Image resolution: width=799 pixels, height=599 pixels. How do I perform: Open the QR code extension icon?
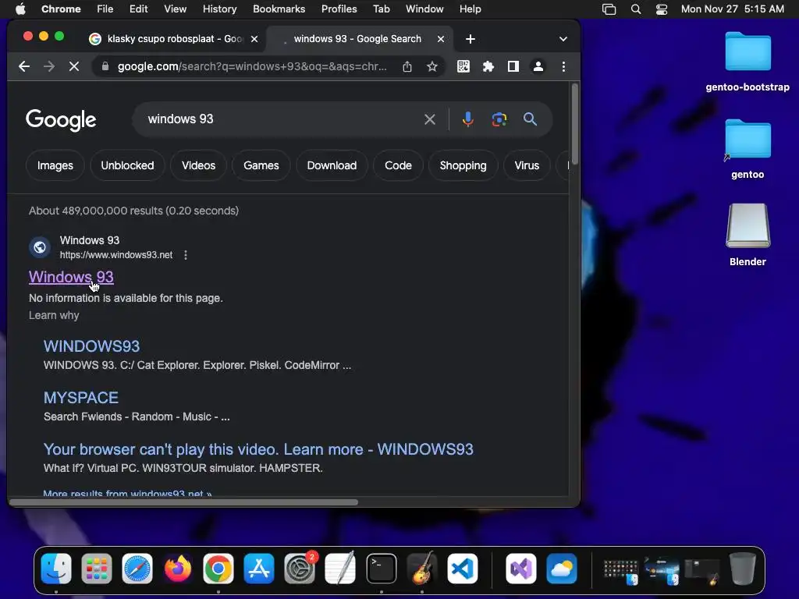(463, 66)
